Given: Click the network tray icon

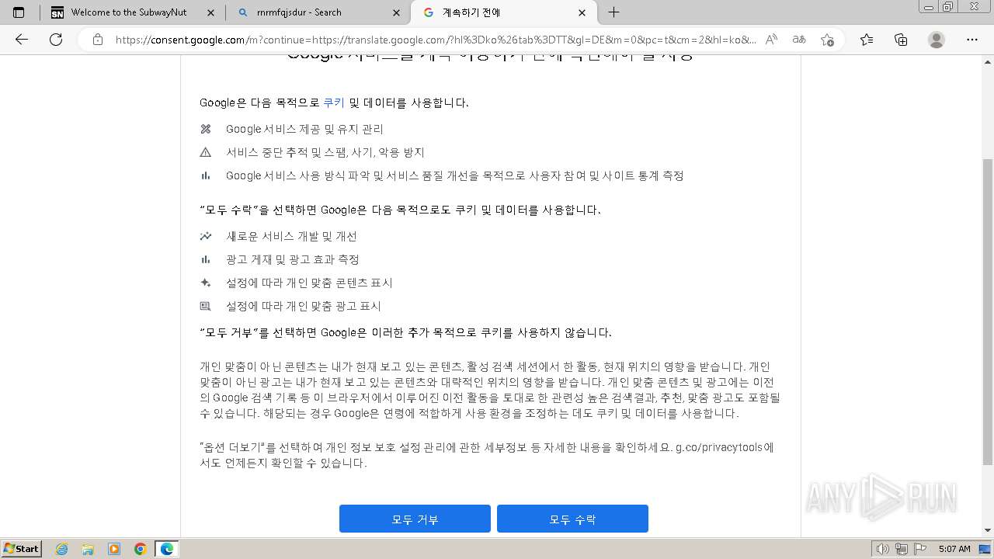Looking at the screenshot, I should point(902,549).
